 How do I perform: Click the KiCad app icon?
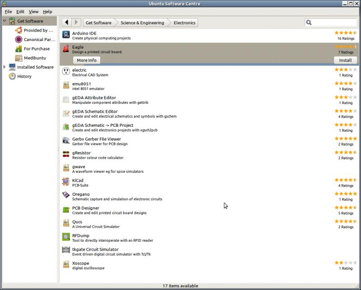pyautogui.click(x=66, y=182)
